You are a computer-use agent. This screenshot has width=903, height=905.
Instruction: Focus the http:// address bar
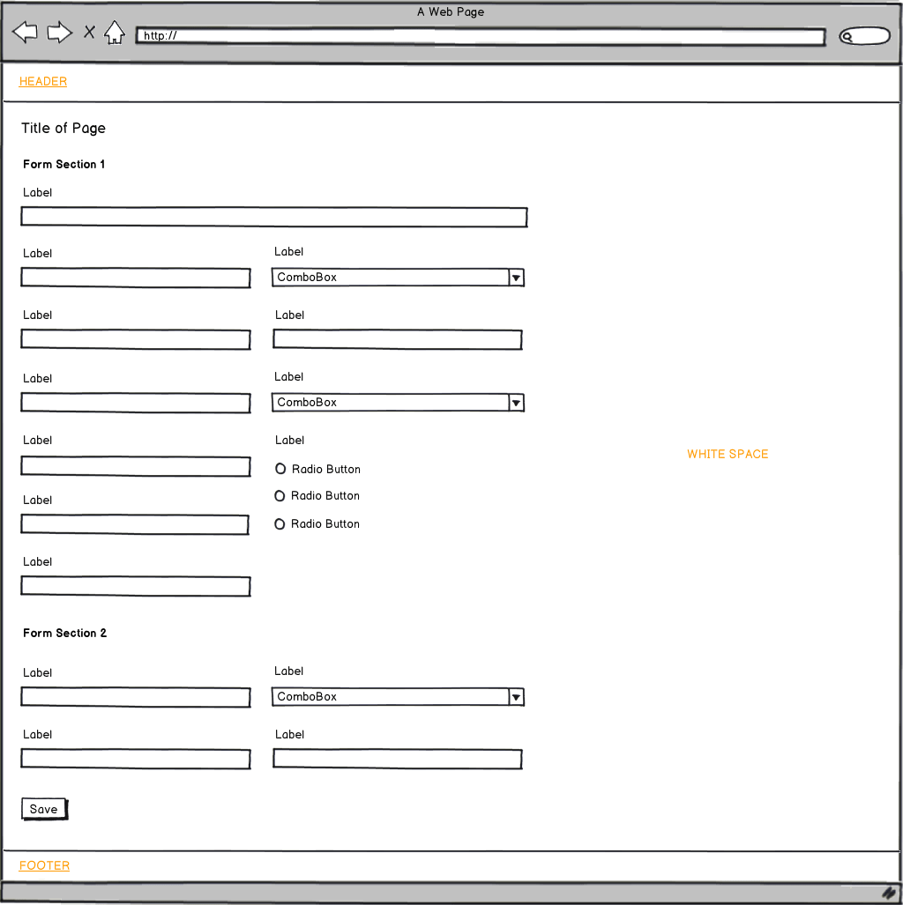tap(480, 36)
